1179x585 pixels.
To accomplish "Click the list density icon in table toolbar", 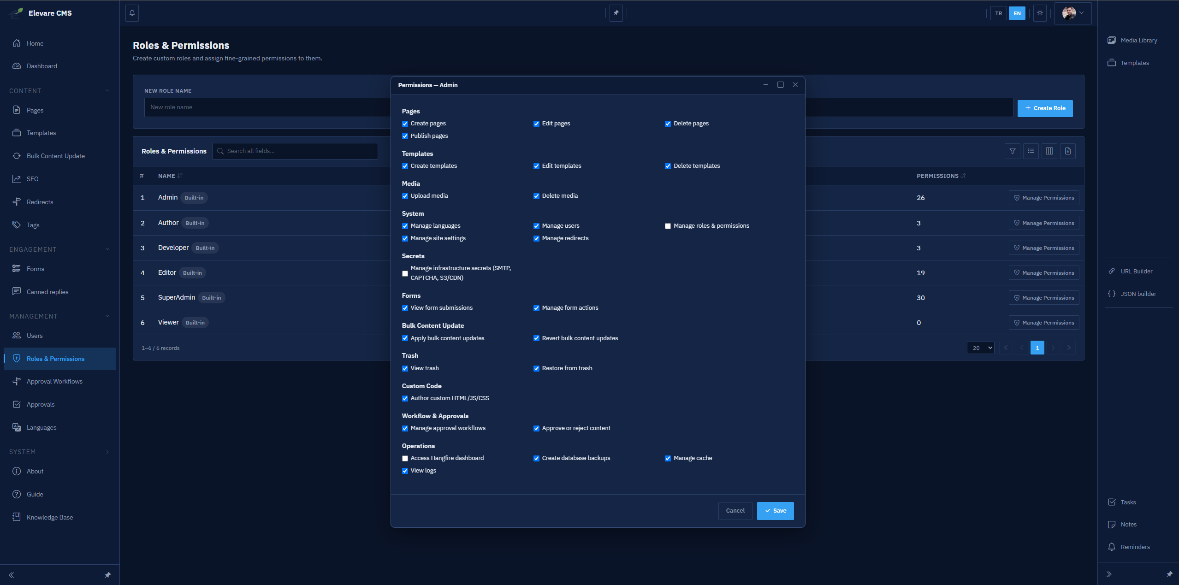I will point(1031,151).
